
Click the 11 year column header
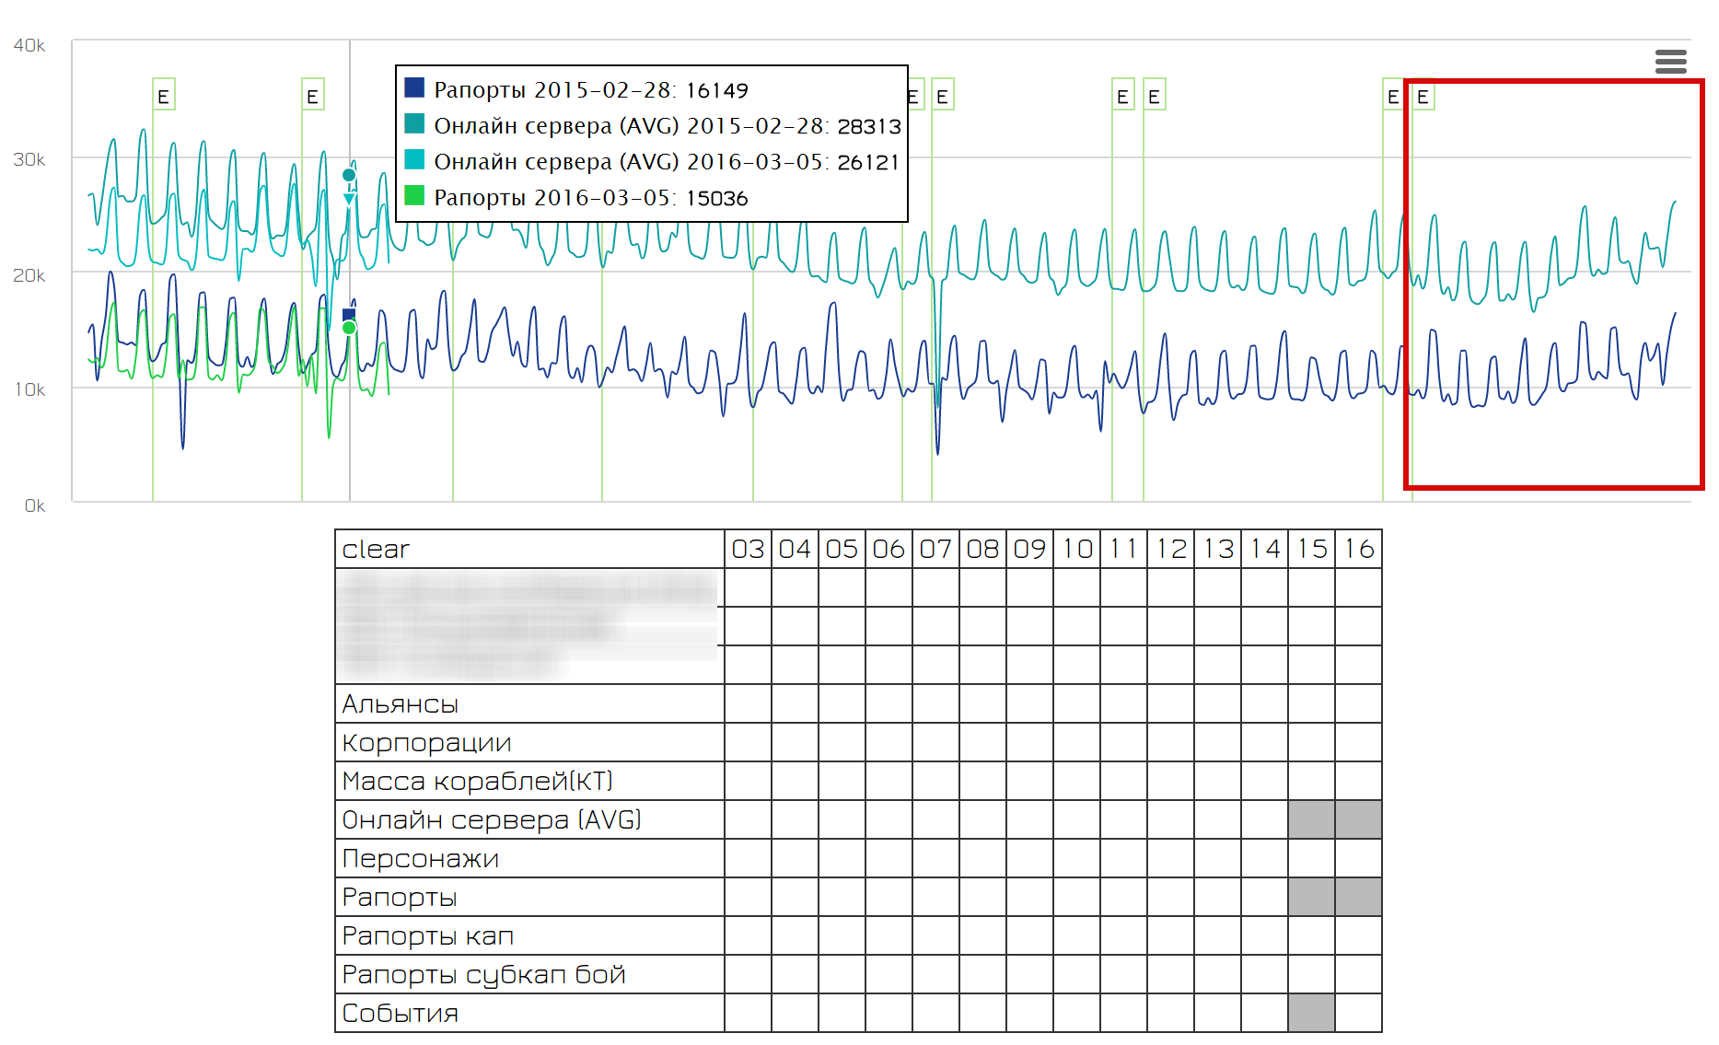[x=1124, y=549]
